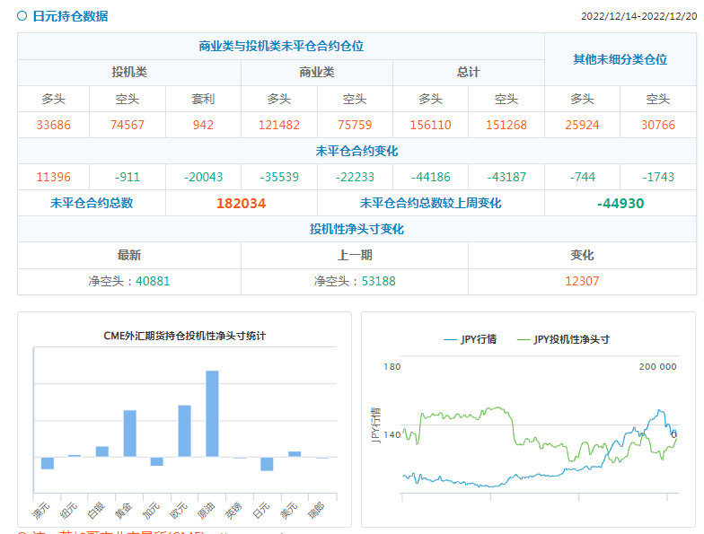Click the circle icon beside 日元持仓数据
704x534 pixels.
click(x=22, y=16)
